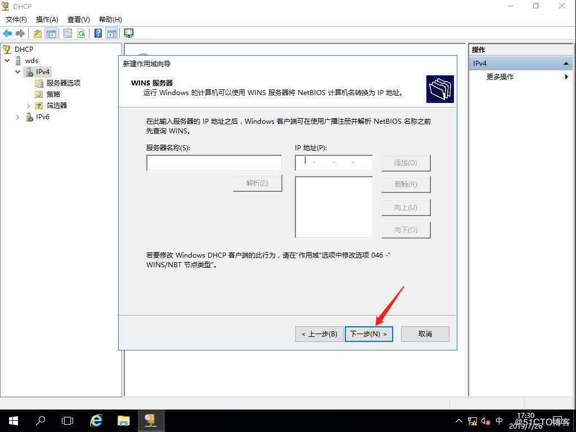
Task: Open Help via blue question mark icon
Action: pos(98,33)
